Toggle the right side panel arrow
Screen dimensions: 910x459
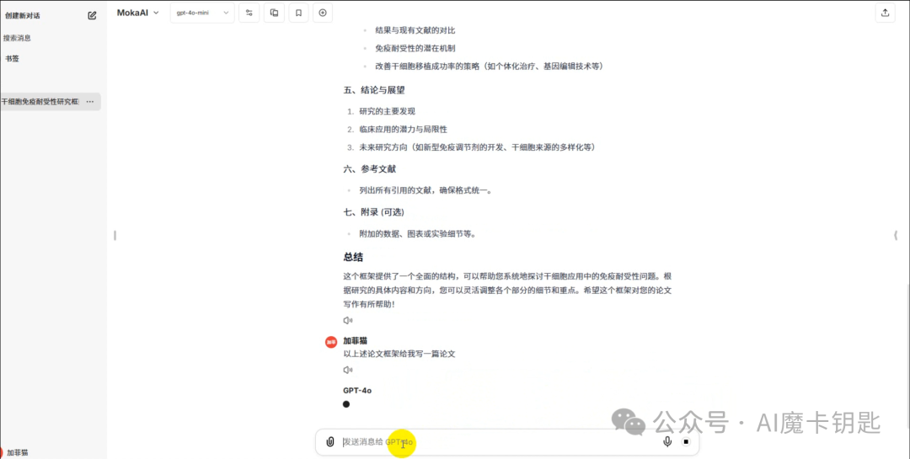tap(896, 235)
